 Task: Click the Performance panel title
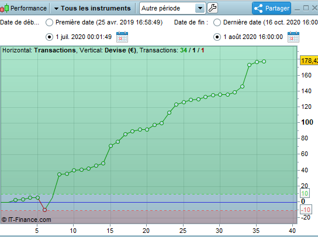29,8
